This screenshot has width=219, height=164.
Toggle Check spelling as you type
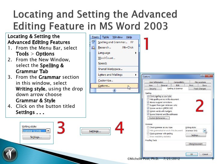(x=148, y=96)
